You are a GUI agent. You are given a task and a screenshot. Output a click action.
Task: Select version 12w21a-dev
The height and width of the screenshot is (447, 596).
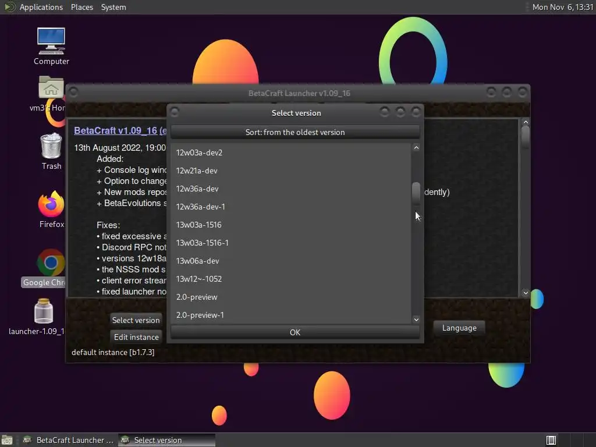pos(291,171)
